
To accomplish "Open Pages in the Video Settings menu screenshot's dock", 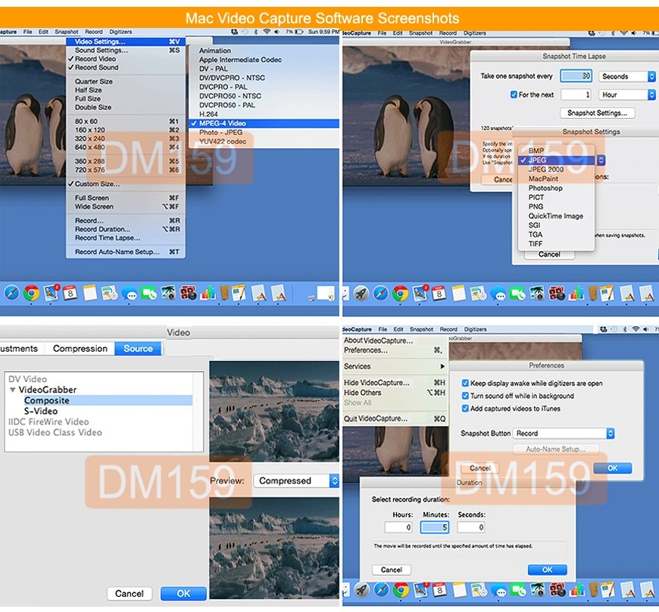I will point(239,293).
